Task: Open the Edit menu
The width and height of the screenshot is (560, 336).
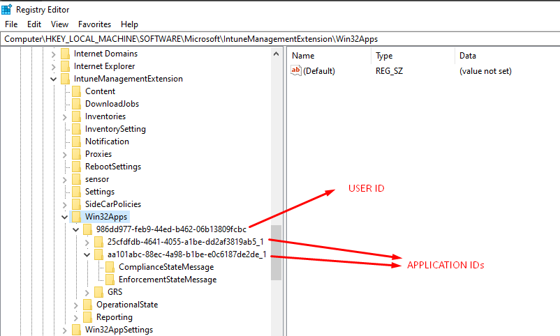Action: tap(34, 24)
